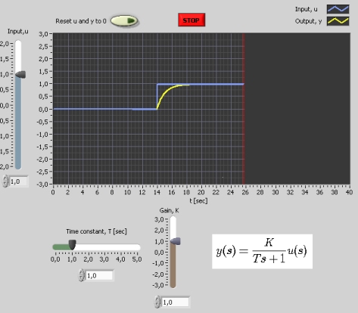The width and height of the screenshot is (358, 313).
Task: Click the Input,u vertical slider knob
Action: click(x=20, y=74)
